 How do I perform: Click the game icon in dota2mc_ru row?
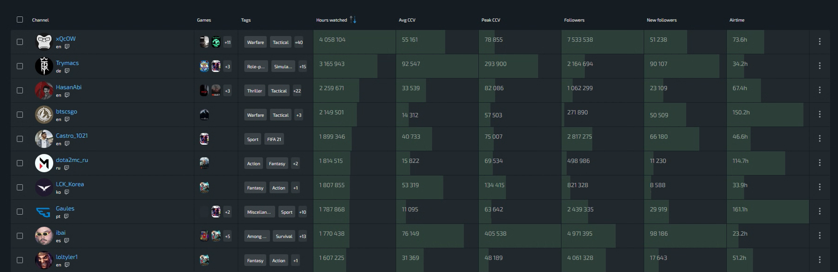click(x=204, y=163)
